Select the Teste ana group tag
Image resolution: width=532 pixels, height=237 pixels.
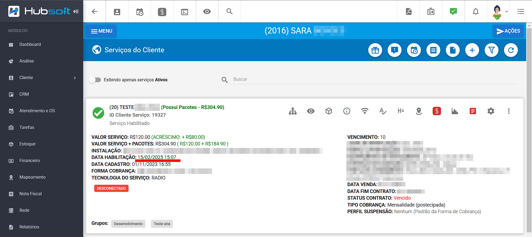point(162,224)
